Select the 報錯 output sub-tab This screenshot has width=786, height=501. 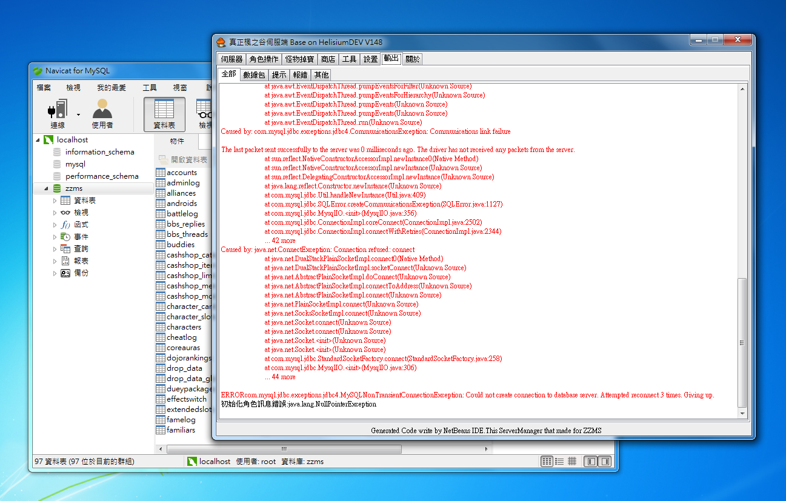[x=301, y=75]
